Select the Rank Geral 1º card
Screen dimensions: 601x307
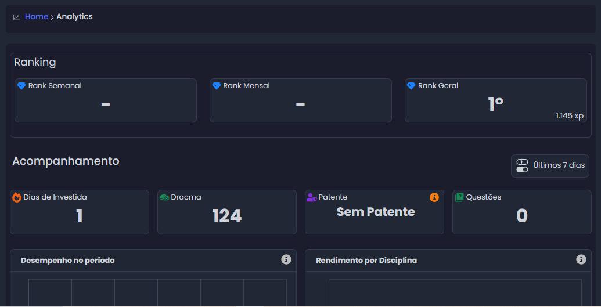tap(495, 101)
